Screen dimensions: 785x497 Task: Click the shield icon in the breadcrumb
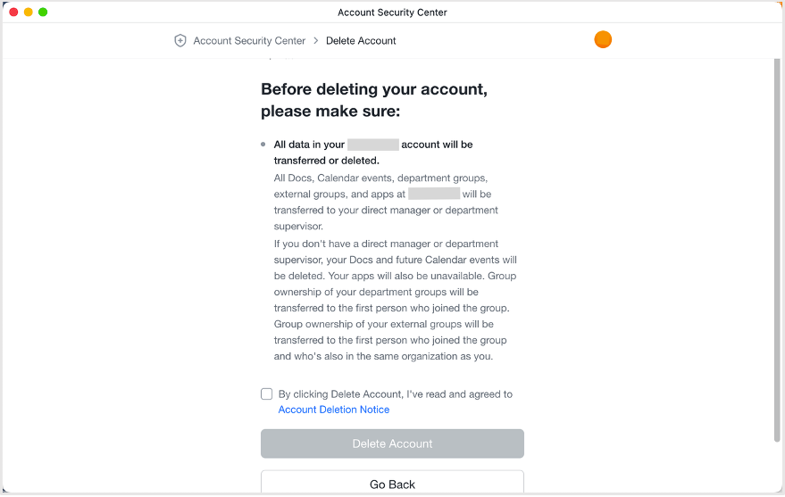[180, 41]
